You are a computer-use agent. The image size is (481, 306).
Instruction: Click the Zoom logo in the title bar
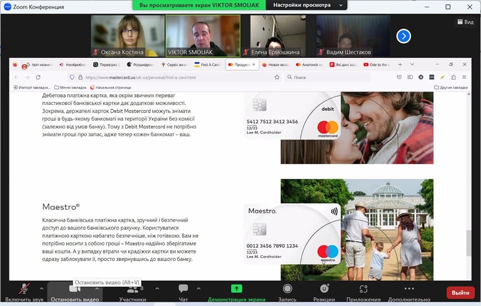(8, 7)
